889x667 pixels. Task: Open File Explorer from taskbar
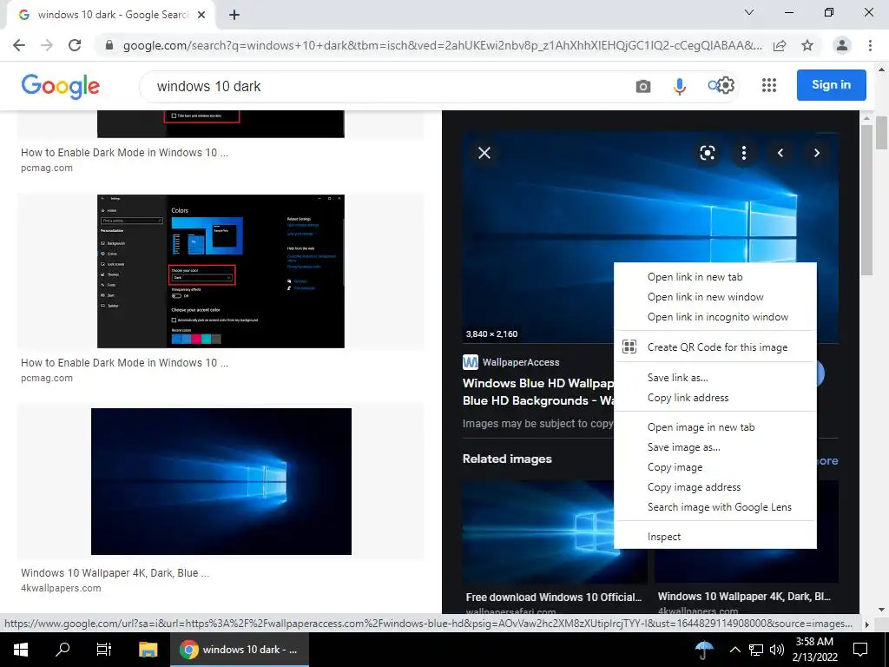coord(148,650)
